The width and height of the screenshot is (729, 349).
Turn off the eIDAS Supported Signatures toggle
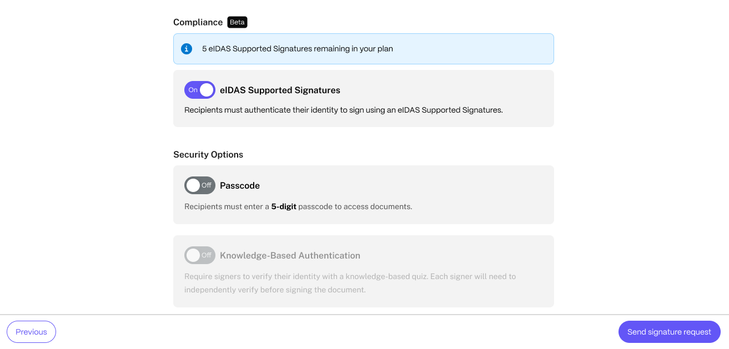coord(200,90)
